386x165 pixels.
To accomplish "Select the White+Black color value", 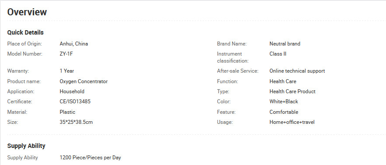I will coord(284,102).
